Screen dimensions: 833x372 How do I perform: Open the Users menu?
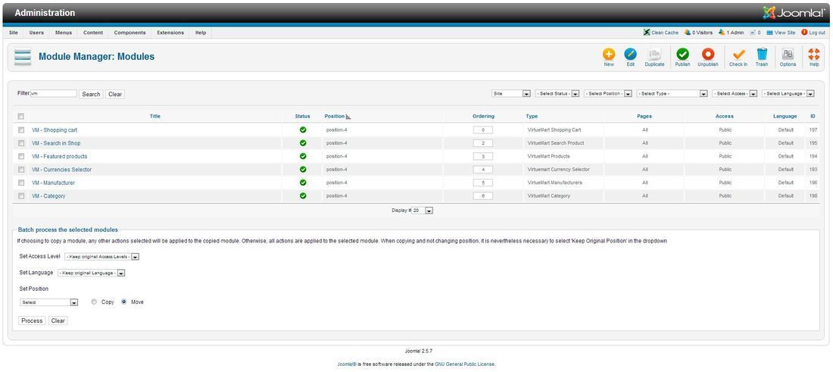[x=36, y=33]
